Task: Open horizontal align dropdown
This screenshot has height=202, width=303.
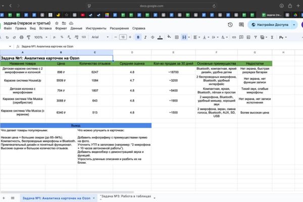Action: click(196, 37)
